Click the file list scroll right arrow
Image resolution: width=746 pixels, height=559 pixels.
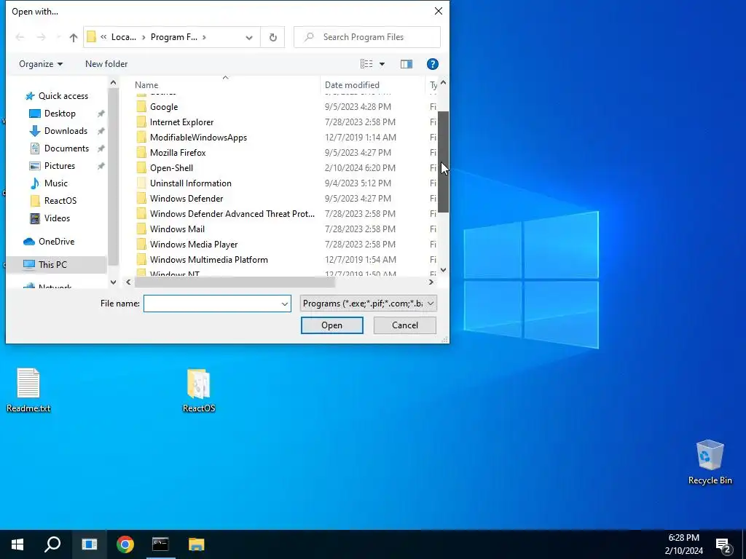pyautogui.click(x=431, y=282)
